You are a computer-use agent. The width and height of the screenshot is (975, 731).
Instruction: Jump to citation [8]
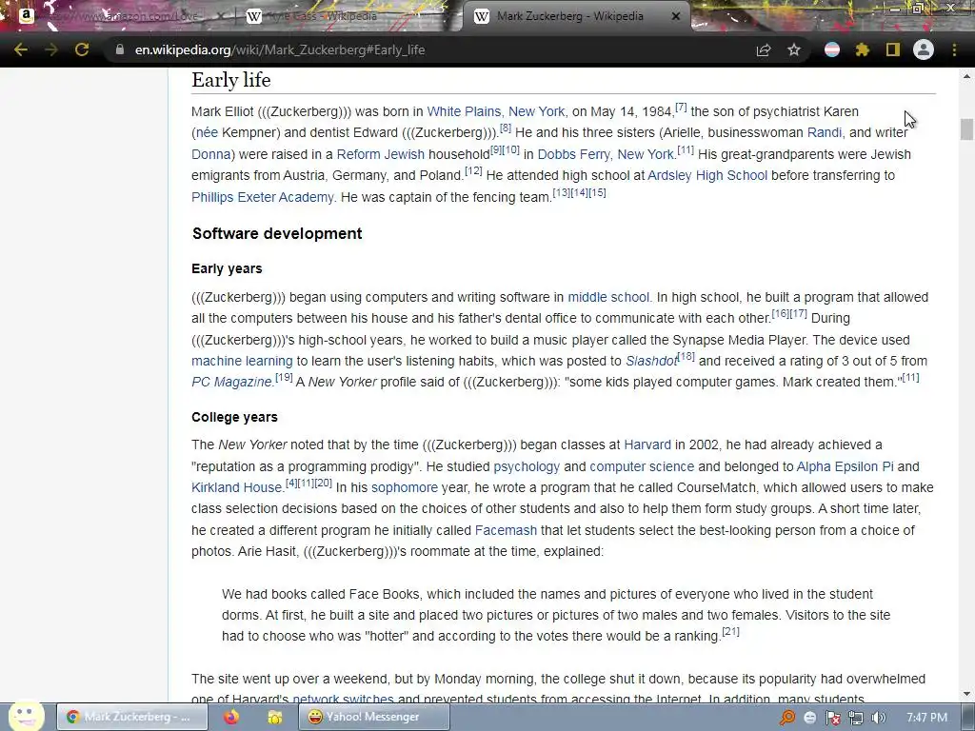(505, 128)
